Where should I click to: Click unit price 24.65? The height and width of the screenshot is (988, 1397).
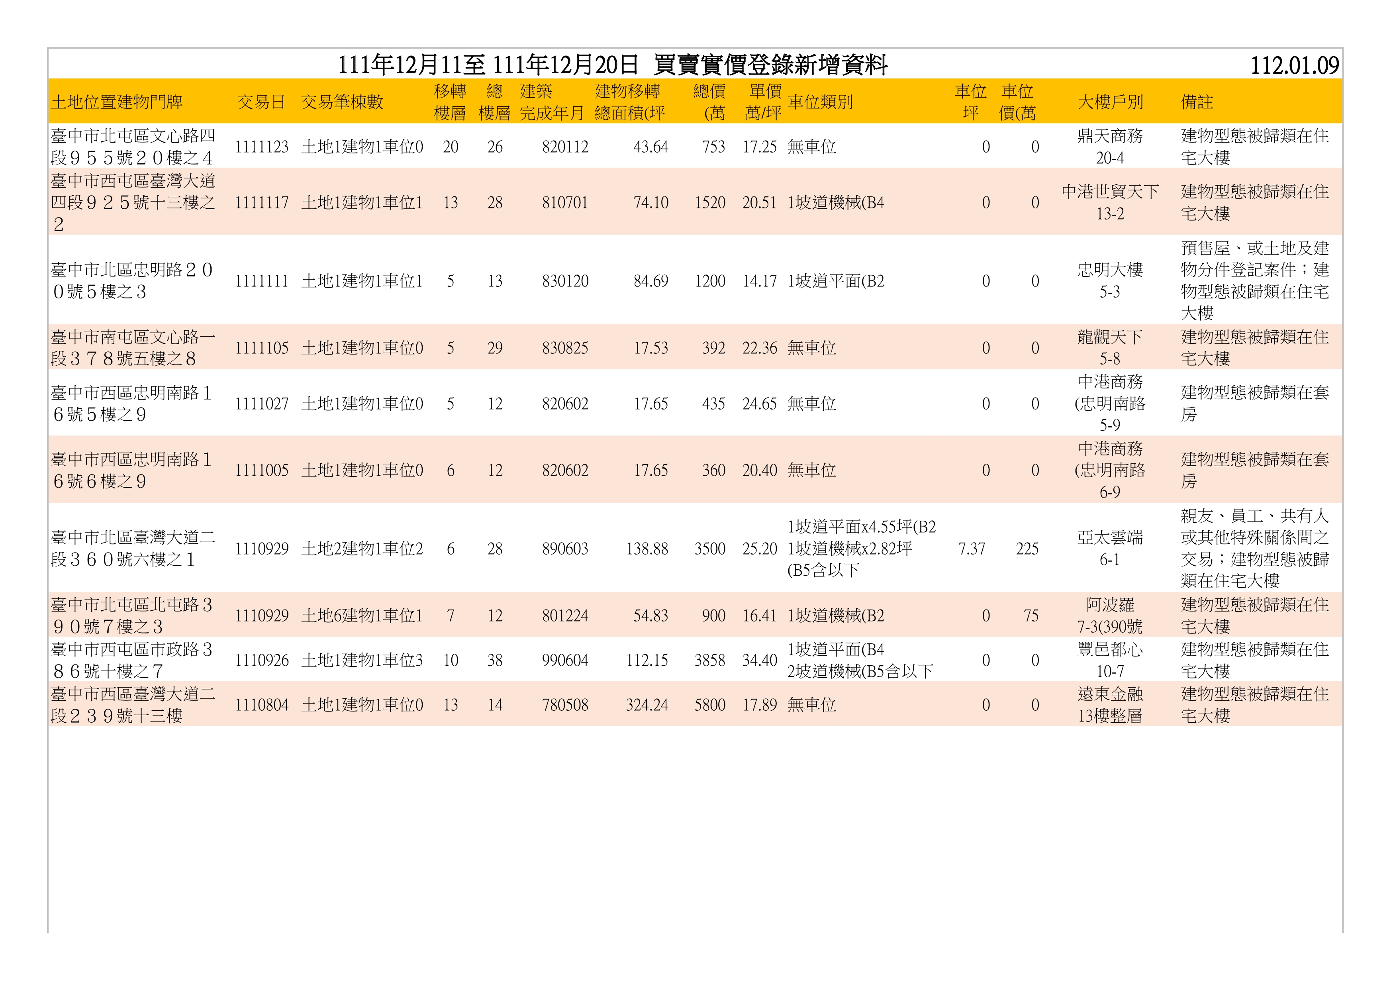(x=759, y=404)
